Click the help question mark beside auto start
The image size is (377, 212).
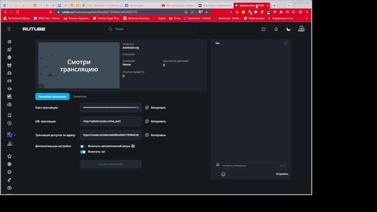(133, 146)
